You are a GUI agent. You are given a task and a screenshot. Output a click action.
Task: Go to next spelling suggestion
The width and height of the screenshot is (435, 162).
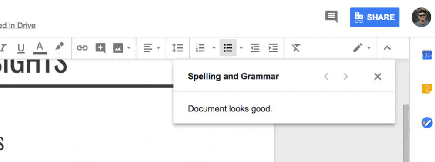coord(345,76)
